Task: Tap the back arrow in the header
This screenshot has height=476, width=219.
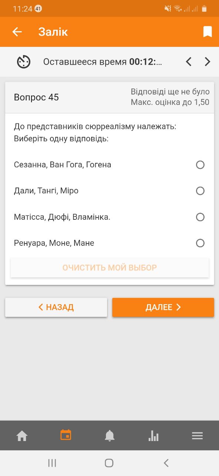Action: click(x=17, y=32)
